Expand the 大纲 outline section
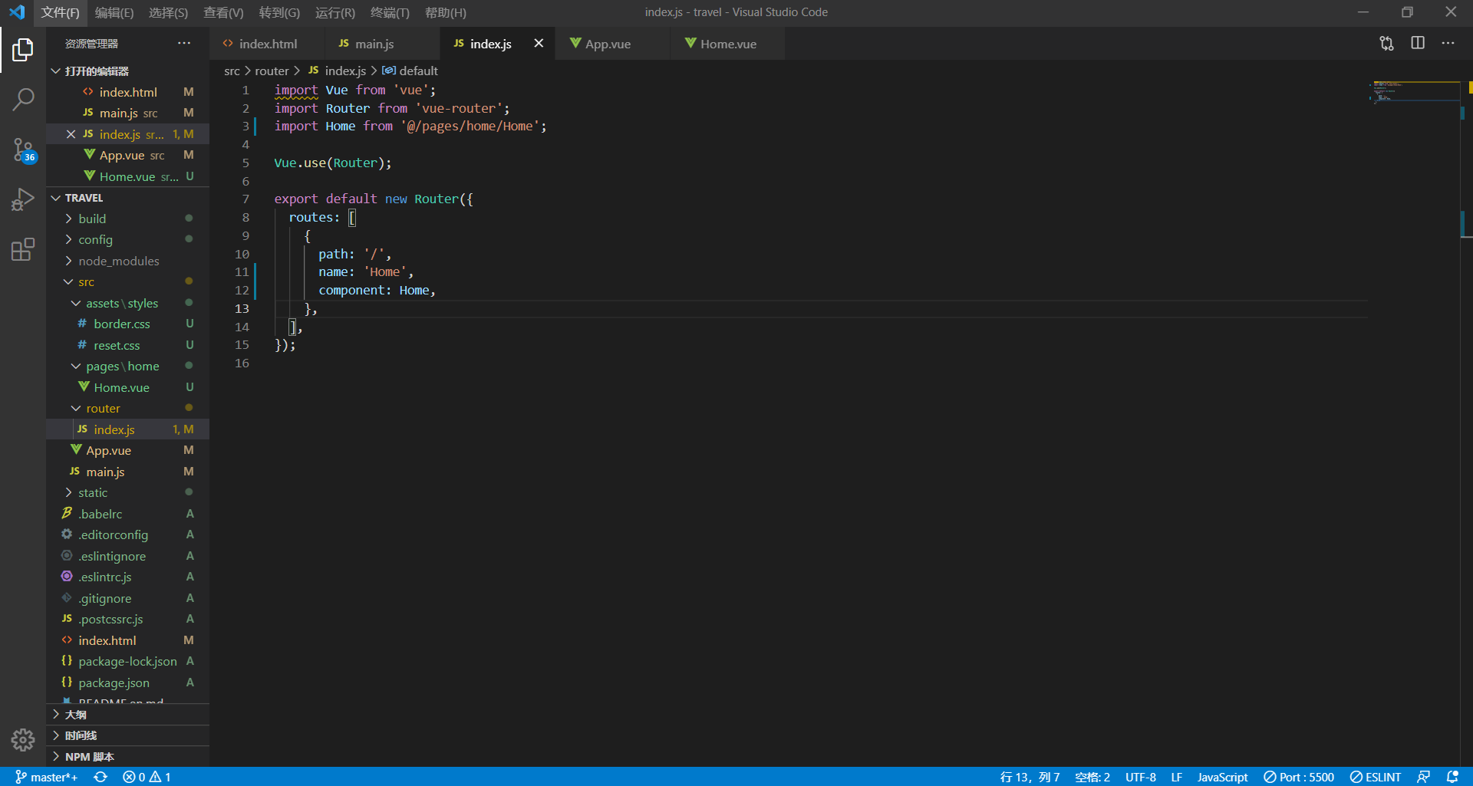Screen dimensions: 1473x786 [127, 715]
